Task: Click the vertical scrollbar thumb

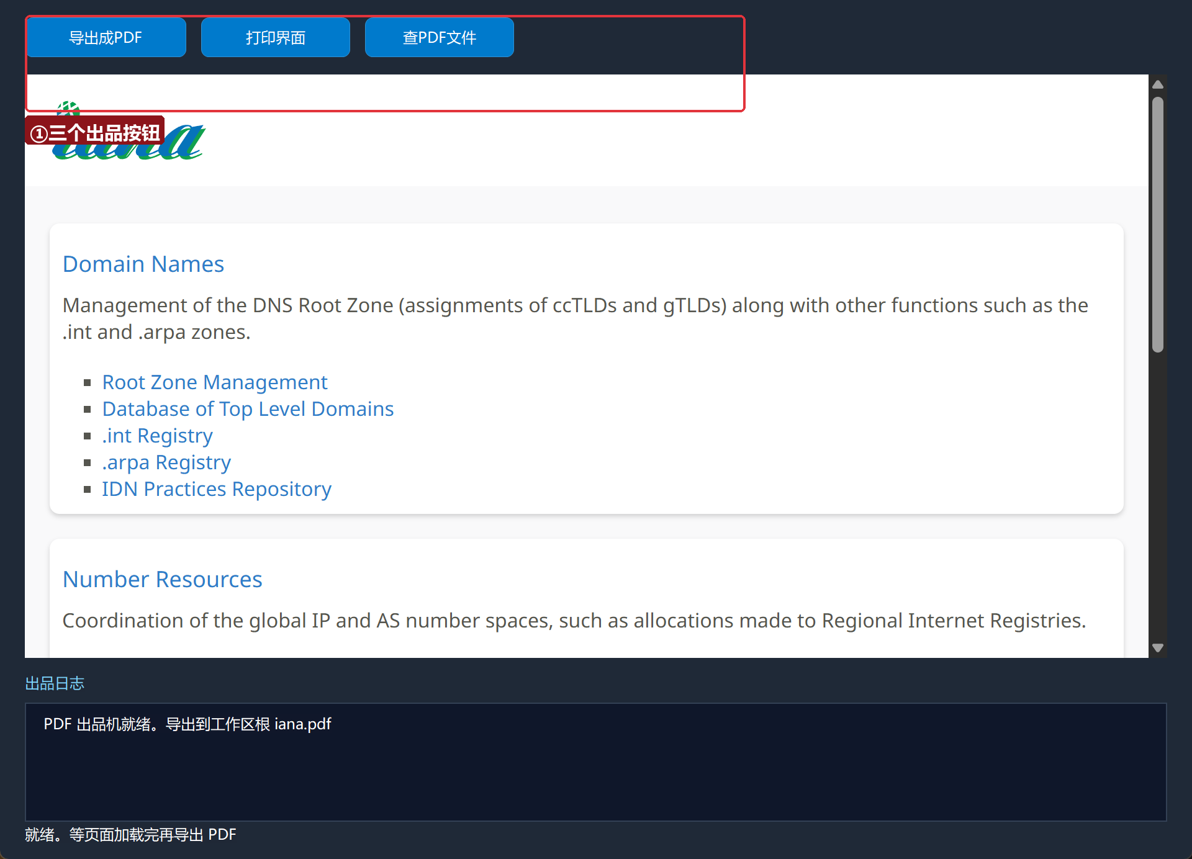Action: click(x=1158, y=224)
